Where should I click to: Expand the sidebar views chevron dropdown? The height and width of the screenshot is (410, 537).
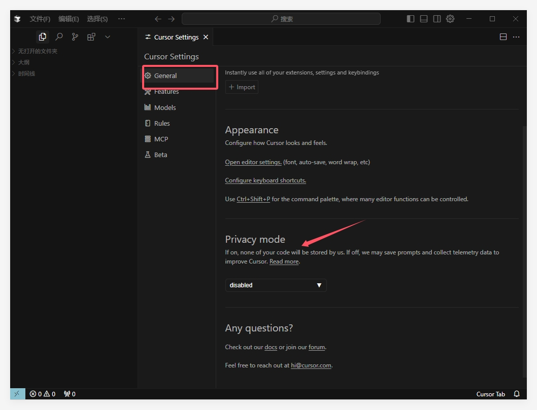(108, 37)
